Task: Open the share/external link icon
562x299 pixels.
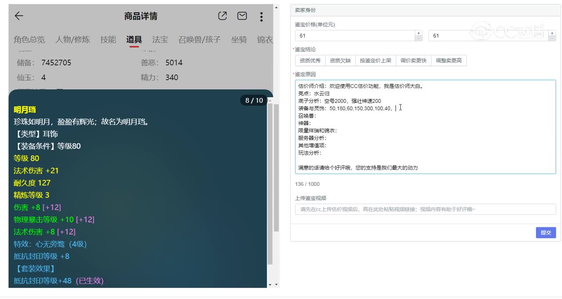Action: coord(222,16)
